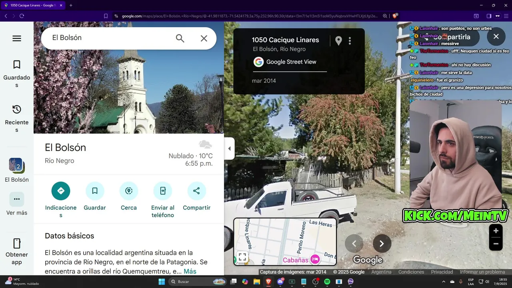This screenshot has height=288, width=512.
Task: Open browser hamburger menu
Action: [x=507, y=16]
